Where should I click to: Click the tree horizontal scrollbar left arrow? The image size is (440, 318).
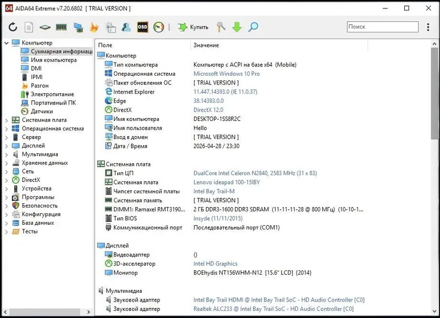5,312
